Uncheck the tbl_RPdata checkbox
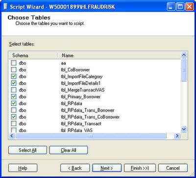The width and height of the screenshot is (196, 178). point(14,103)
